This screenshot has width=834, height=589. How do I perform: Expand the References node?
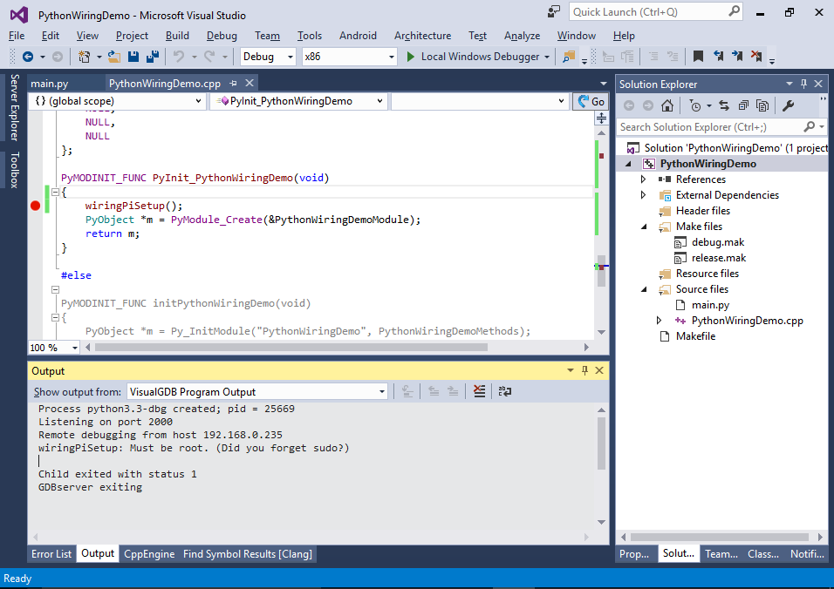click(x=644, y=179)
